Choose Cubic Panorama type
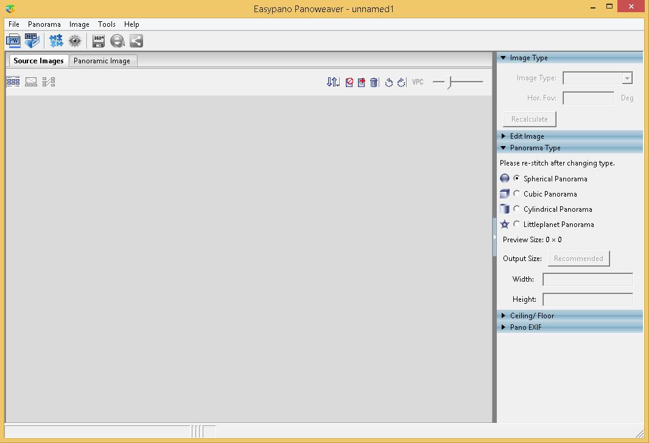Viewport: 649px width, 443px height. click(x=517, y=194)
